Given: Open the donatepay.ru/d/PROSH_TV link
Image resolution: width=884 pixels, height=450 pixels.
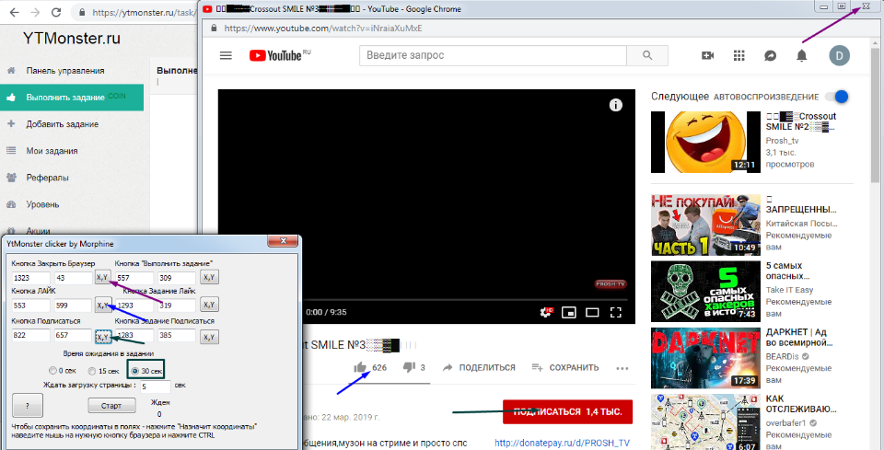Looking at the screenshot, I should pos(562,443).
